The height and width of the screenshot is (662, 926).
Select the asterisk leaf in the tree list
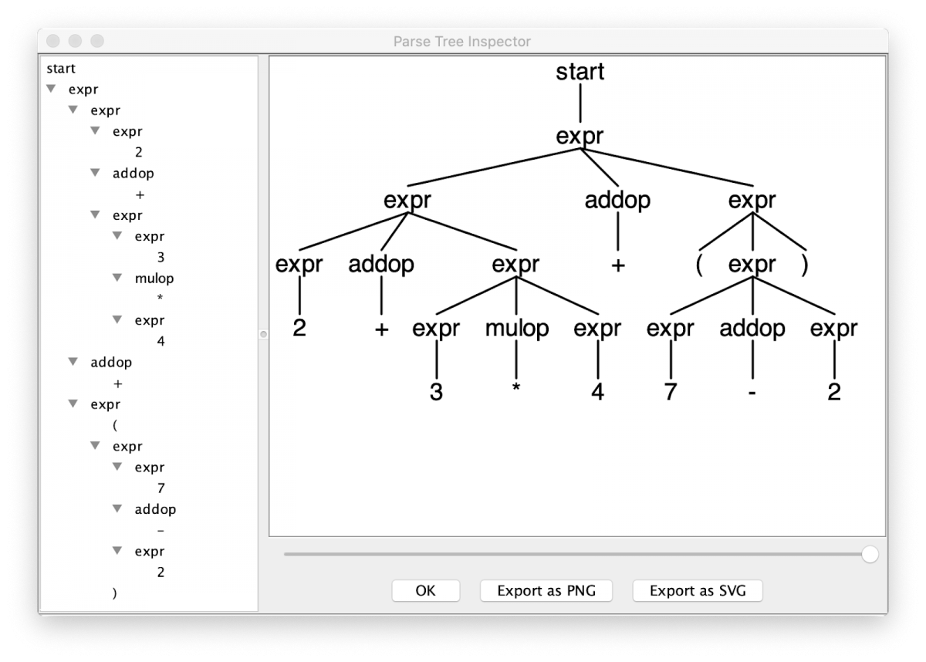click(161, 299)
